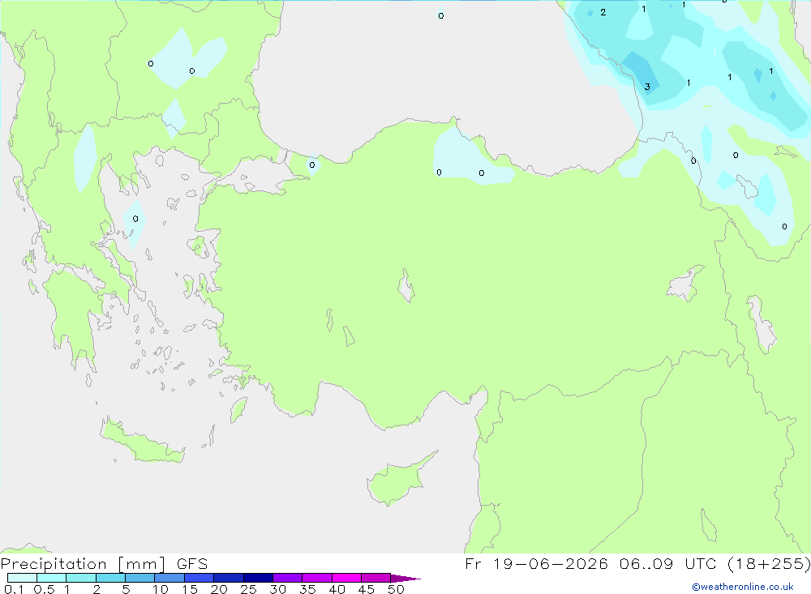Click the 10–15 mm legend swatch
The width and height of the screenshot is (811, 594).
click(x=169, y=578)
